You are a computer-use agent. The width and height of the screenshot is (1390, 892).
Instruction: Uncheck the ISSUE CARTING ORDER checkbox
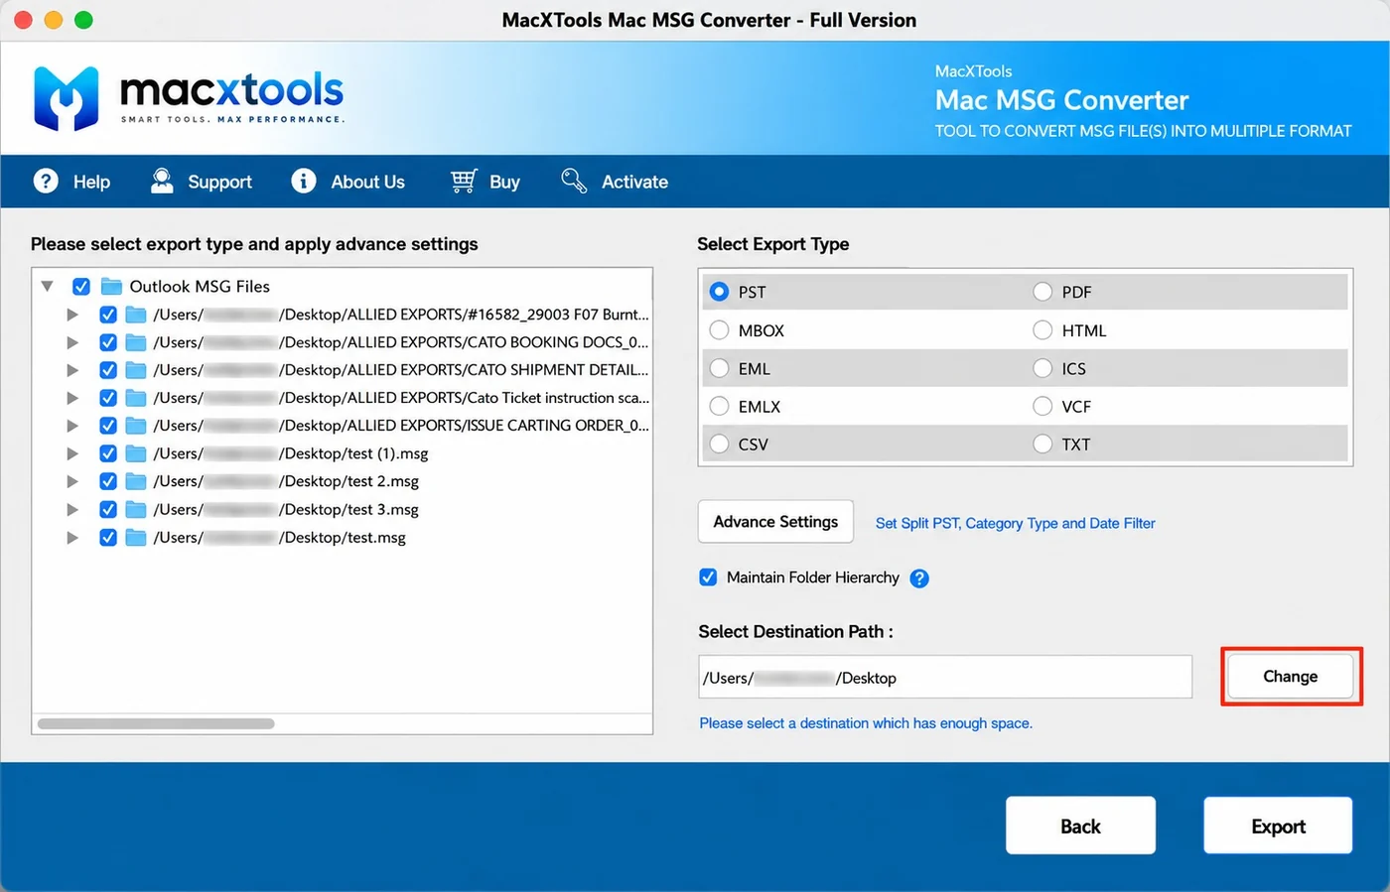tap(108, 426)
